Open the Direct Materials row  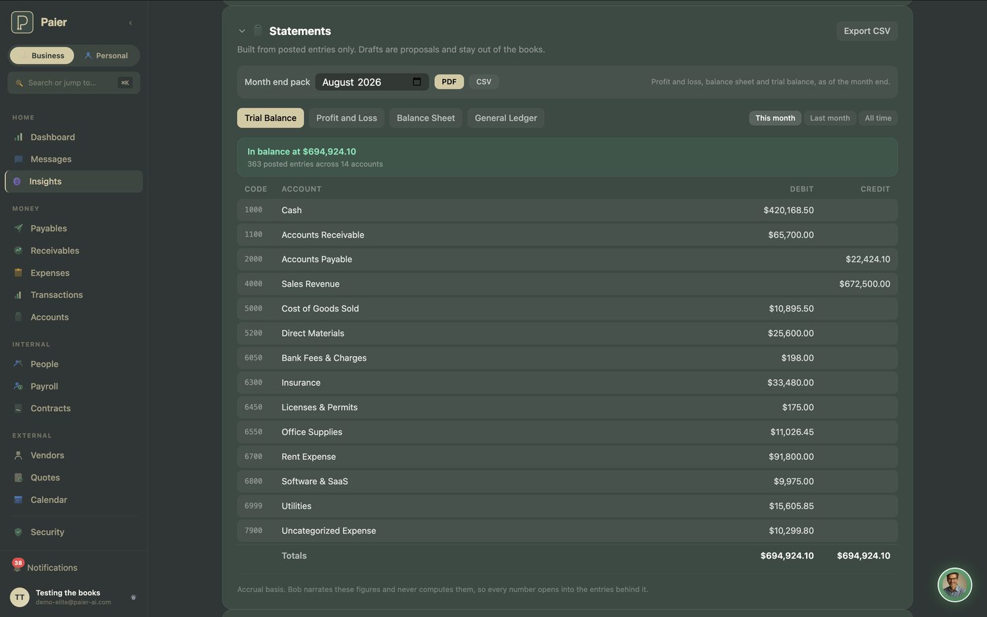pyautogui.click(x=567, y=333)
